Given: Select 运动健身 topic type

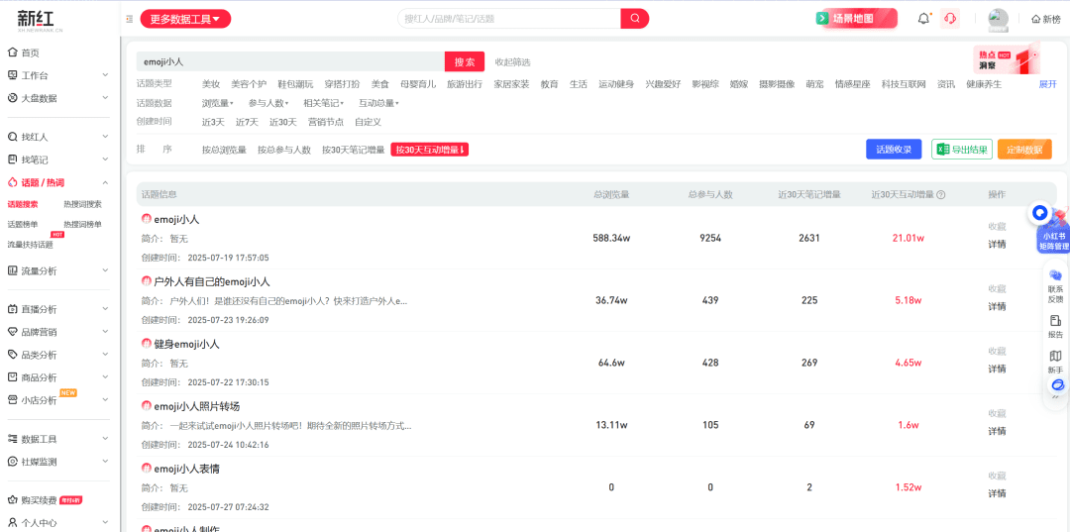Looking at the screenshot, I should pos(616,84).
